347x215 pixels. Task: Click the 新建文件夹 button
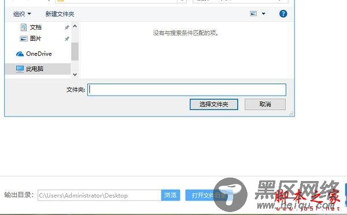[60, 14]
